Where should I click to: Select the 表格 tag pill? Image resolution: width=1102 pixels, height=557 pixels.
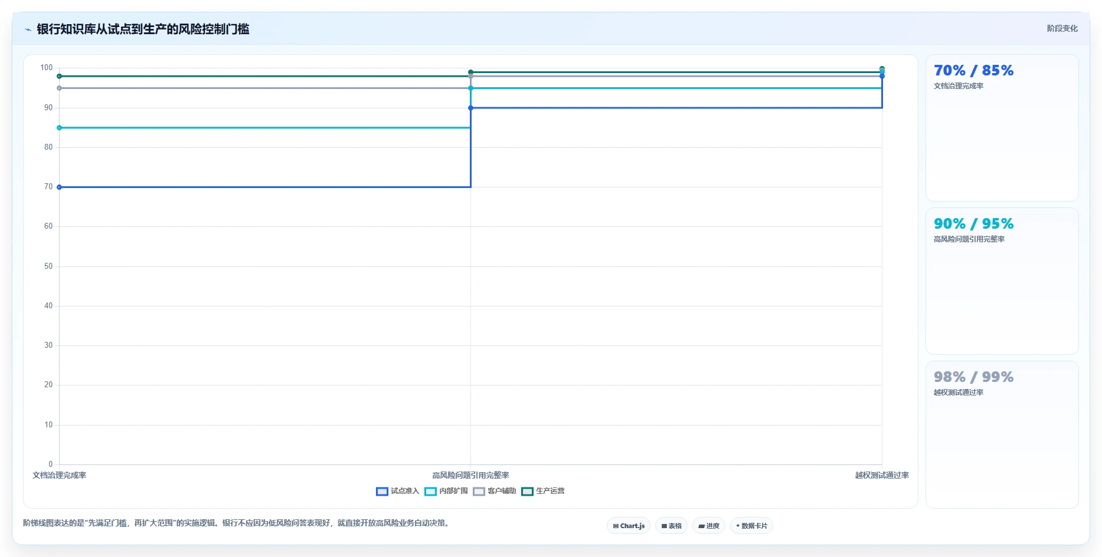(671, 526)
